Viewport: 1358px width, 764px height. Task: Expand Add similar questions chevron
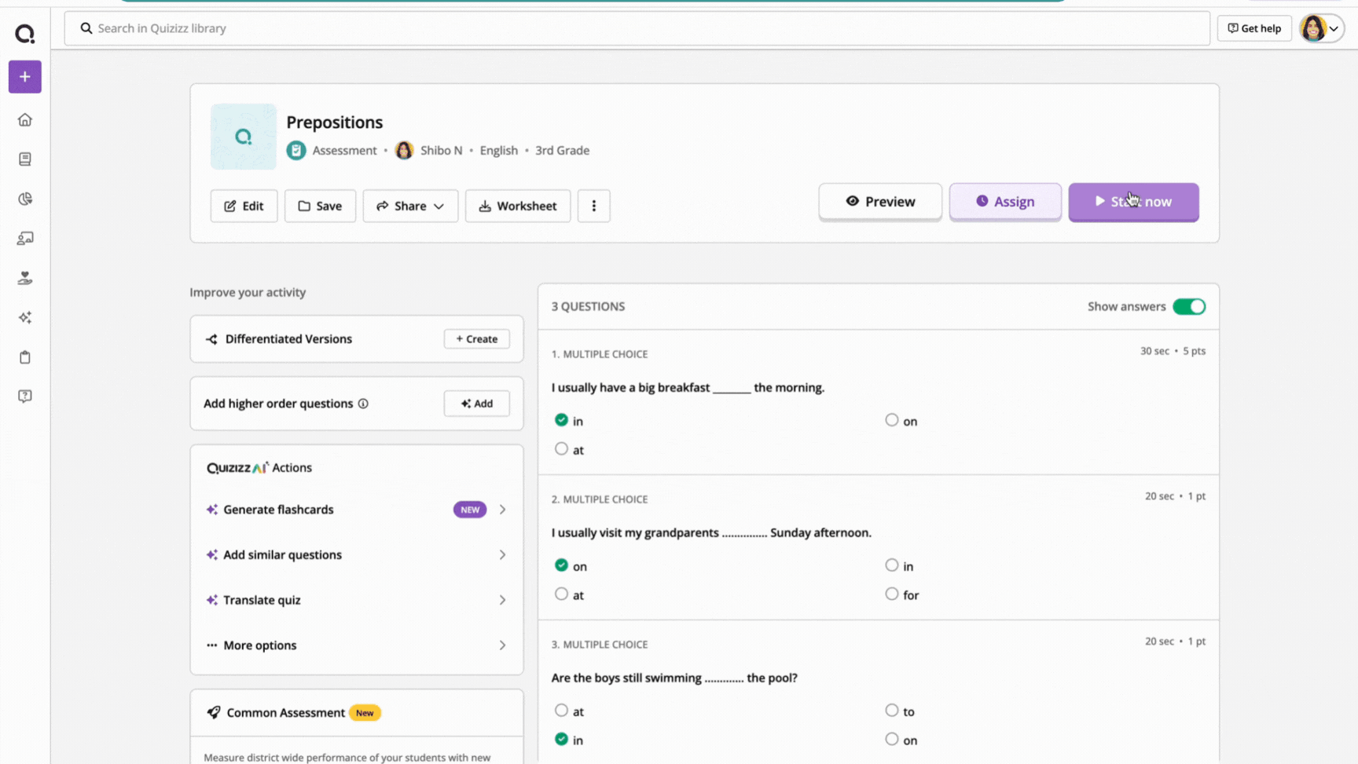(502, 555)
